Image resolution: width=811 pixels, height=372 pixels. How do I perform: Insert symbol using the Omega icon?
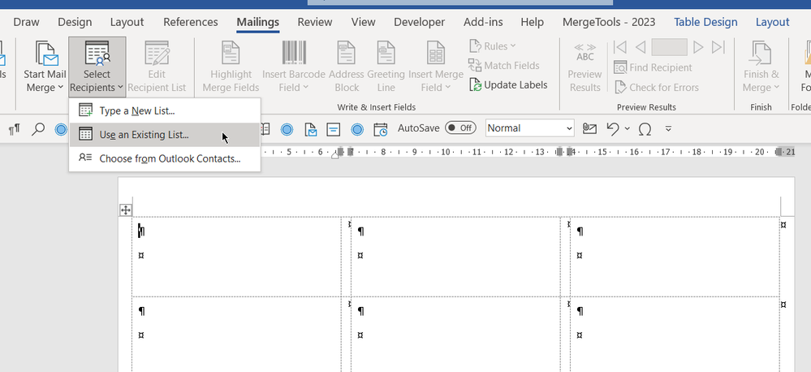(645, 128)
